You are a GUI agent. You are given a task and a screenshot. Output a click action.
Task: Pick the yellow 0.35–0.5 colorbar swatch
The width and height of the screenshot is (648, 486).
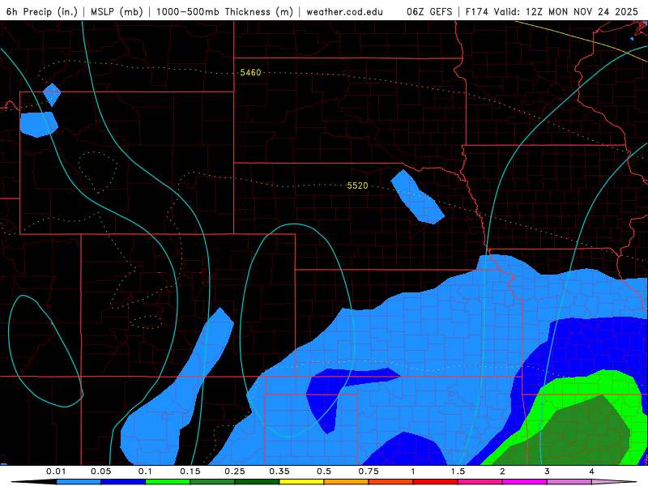point(301,482)
